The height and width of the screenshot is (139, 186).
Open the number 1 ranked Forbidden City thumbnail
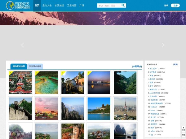pyautogui.click(x=20, y=82)
